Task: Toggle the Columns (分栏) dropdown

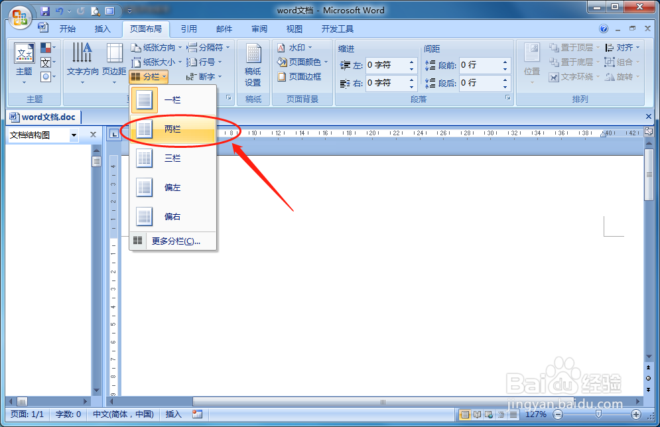Action: tap(149, 76)
